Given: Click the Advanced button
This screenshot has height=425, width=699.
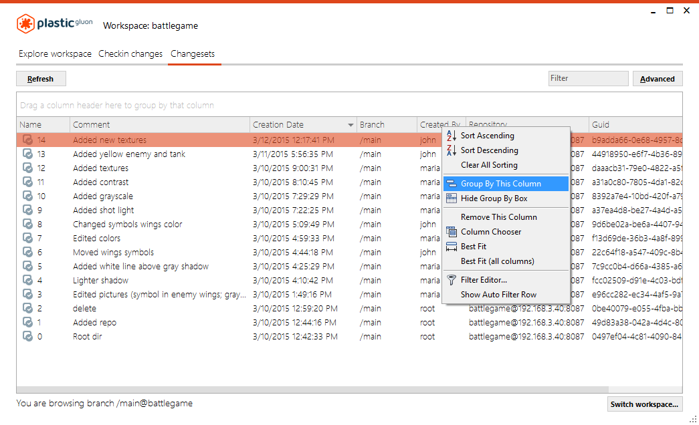Looking at the screenshot, I should pos(657,79).
